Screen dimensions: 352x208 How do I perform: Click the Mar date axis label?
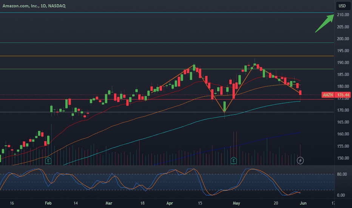tap(109, 203)
